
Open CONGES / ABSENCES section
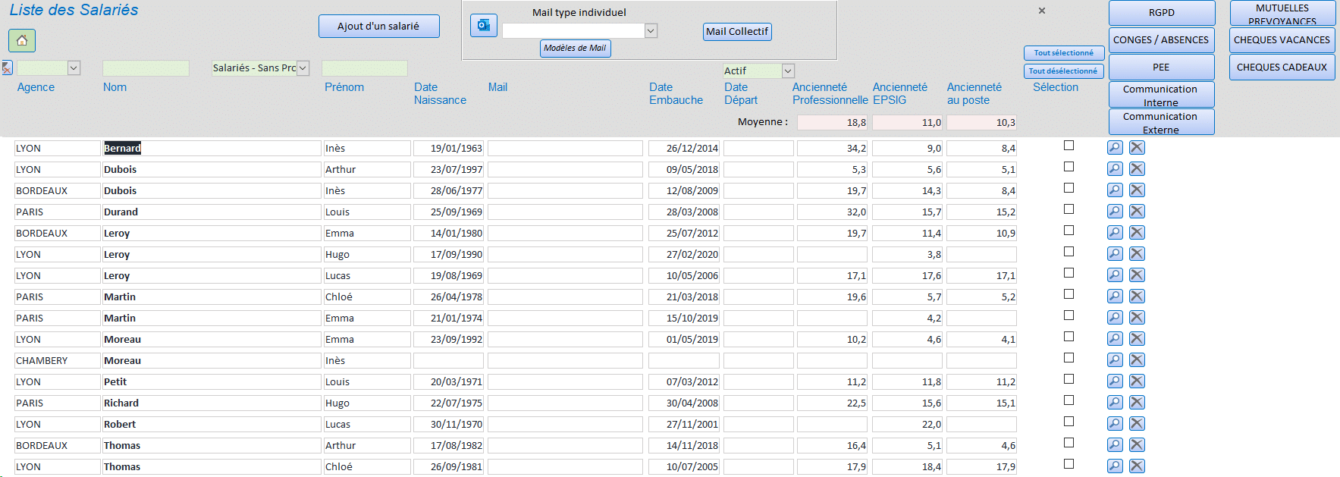click(1162, 40)
